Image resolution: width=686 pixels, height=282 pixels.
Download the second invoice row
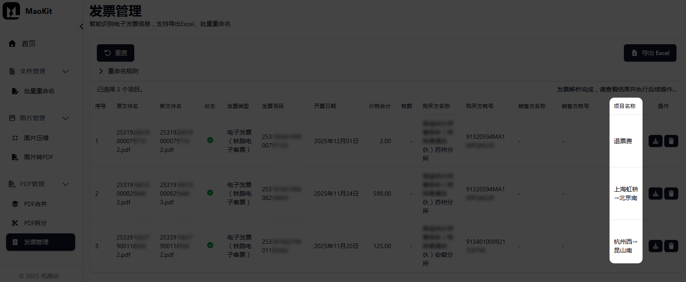655,193
